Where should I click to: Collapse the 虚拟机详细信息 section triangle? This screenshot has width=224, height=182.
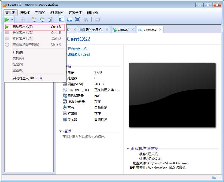coord(128,148)
